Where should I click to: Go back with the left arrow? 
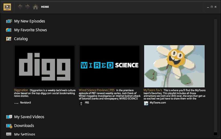pos(20,7)
